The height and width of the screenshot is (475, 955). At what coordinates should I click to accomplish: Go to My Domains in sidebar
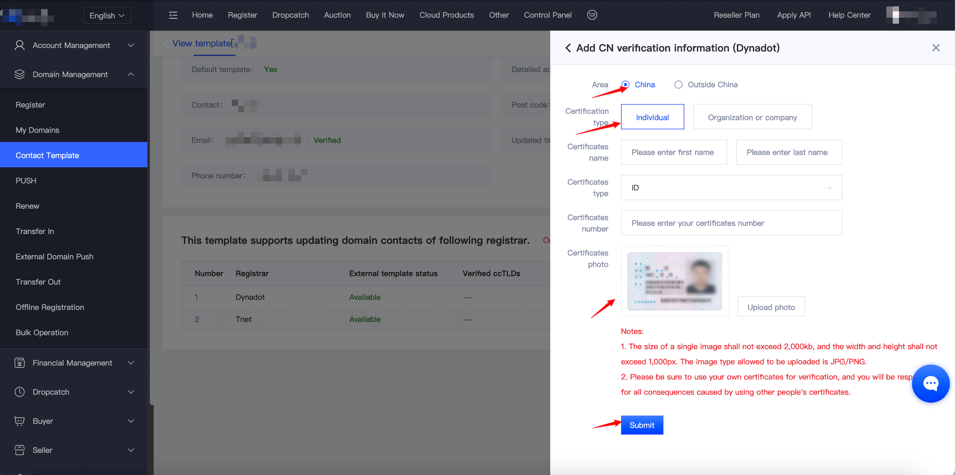pos(38,130)
